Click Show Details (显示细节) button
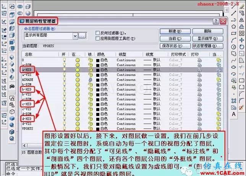 click(x=208, y=38)
